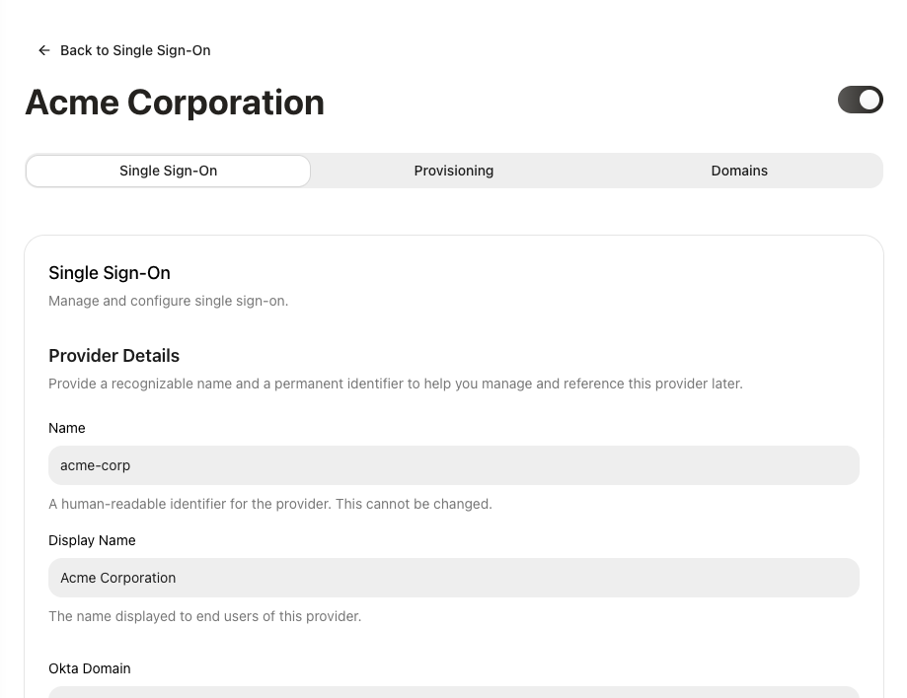Screen dimensions: 907x698
Task: Select the Name field label
Action: pyautogui.click(x=66, y=428)
